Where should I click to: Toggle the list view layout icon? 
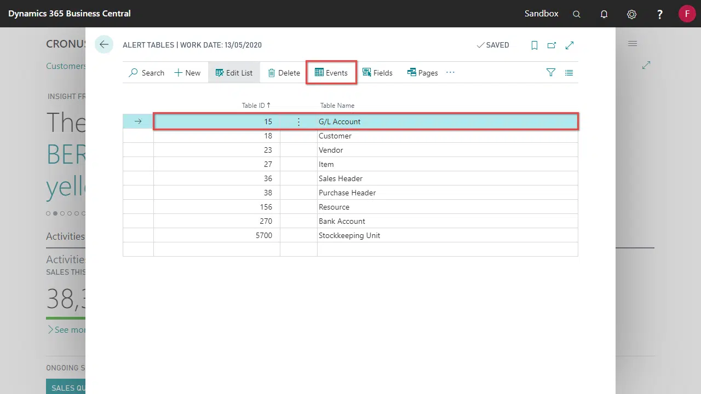click(x=569, y=72)
